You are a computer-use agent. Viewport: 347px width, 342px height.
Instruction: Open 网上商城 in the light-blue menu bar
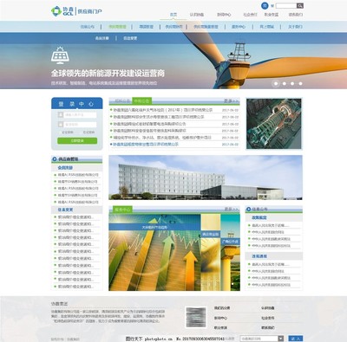coord(266,27)
